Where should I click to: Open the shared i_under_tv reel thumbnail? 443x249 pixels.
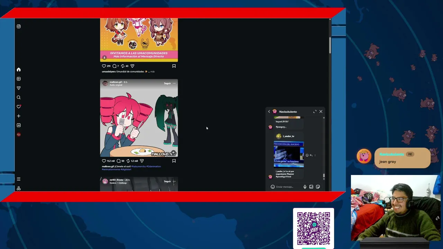pos(289,154)
